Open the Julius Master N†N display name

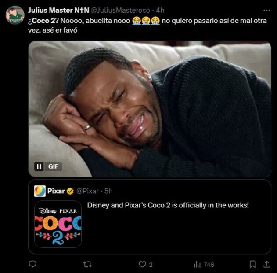click(58, 10)
